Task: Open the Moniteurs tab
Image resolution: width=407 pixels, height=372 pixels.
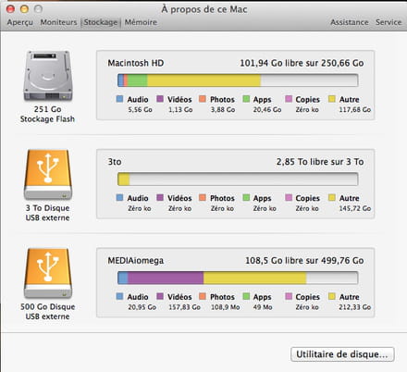Action: tap(58, 22)
